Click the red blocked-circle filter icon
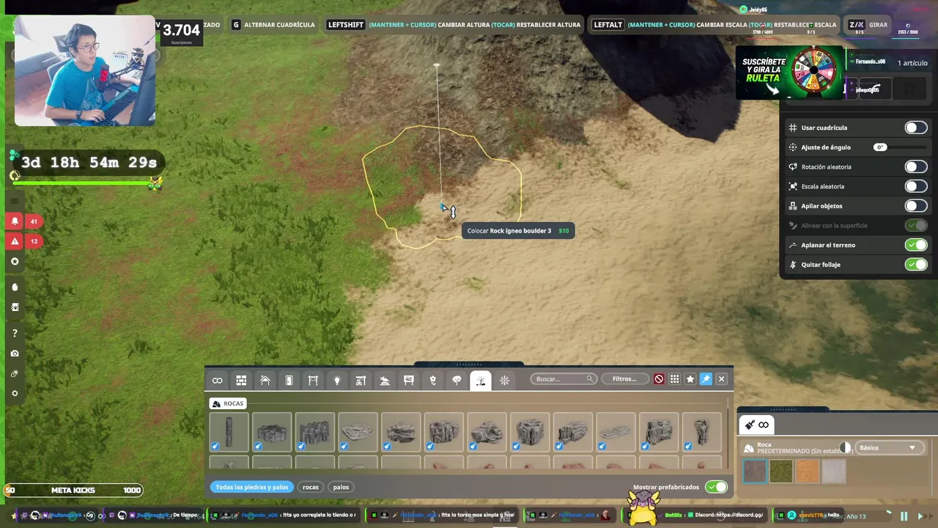938x528 pixels. coord(659,379)
